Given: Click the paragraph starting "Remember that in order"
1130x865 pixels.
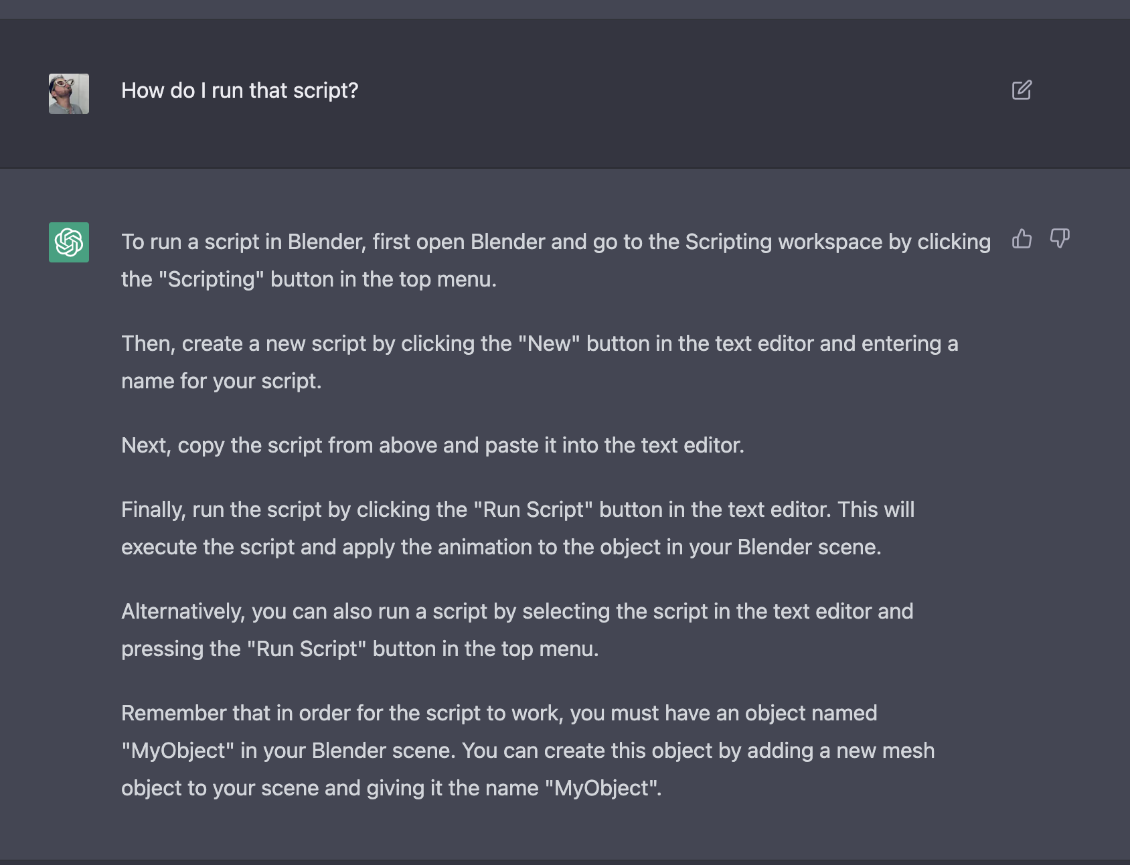Looking at the screenshot, I should click(x=528, y=751).
